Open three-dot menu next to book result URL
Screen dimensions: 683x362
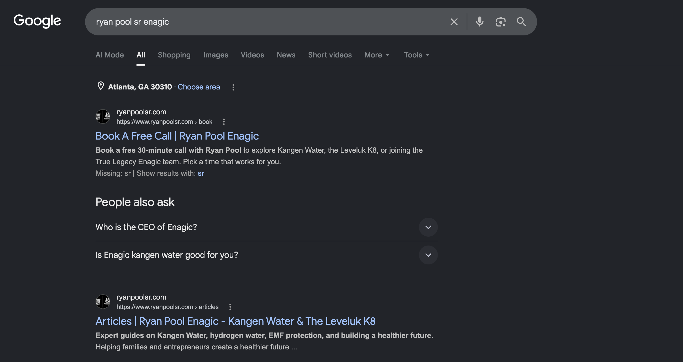click(x=224, y=122)
